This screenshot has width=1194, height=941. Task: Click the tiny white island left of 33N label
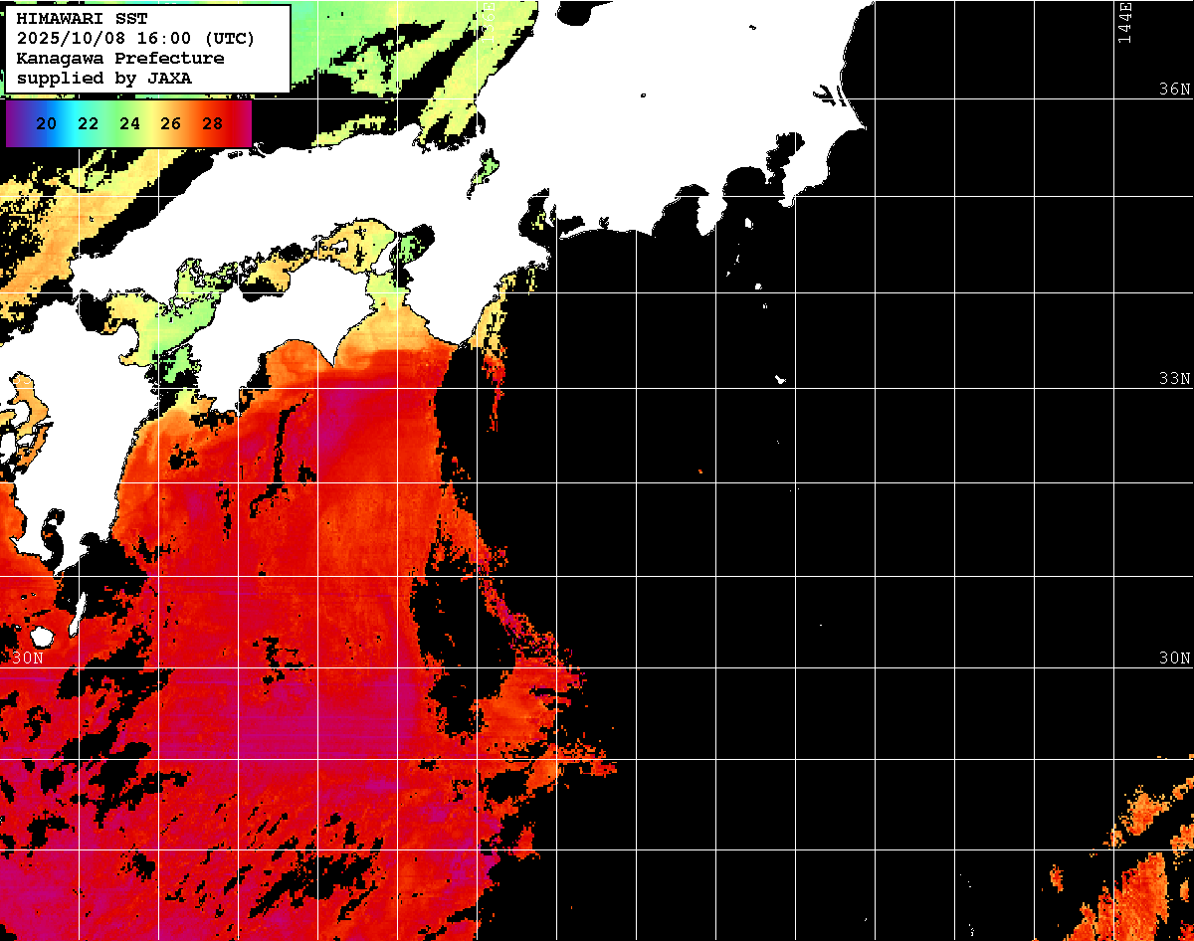point(780,379)
